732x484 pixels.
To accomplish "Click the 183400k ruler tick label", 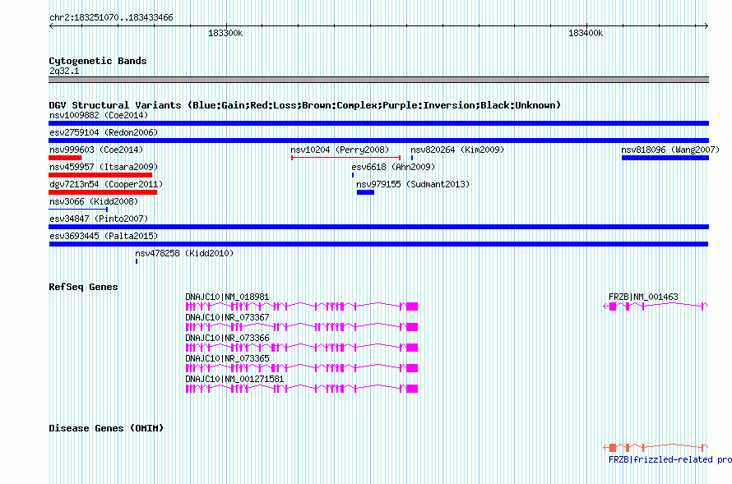I will coord(586,33).
